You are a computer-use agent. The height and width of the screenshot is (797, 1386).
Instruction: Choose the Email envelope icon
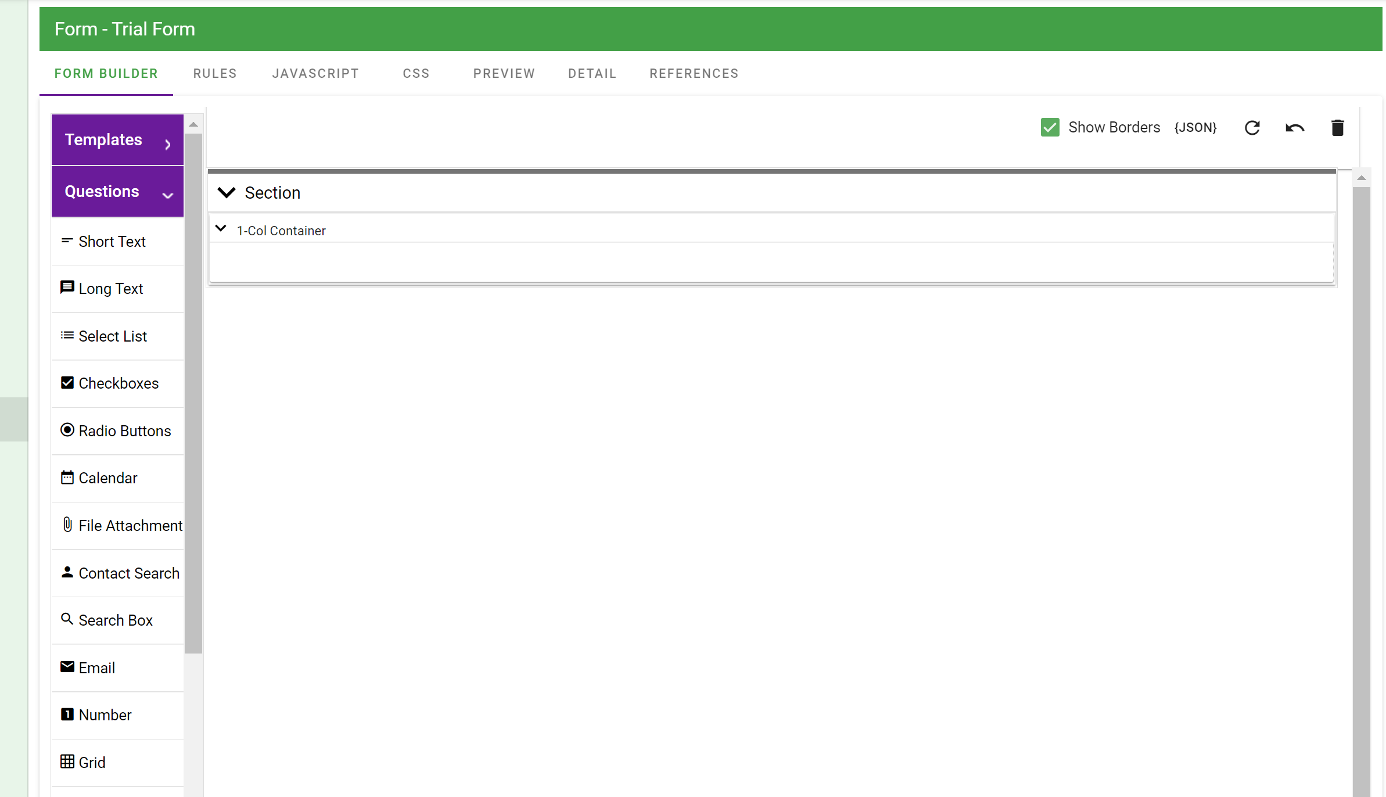pyautogui.click(x=67, y=667)
